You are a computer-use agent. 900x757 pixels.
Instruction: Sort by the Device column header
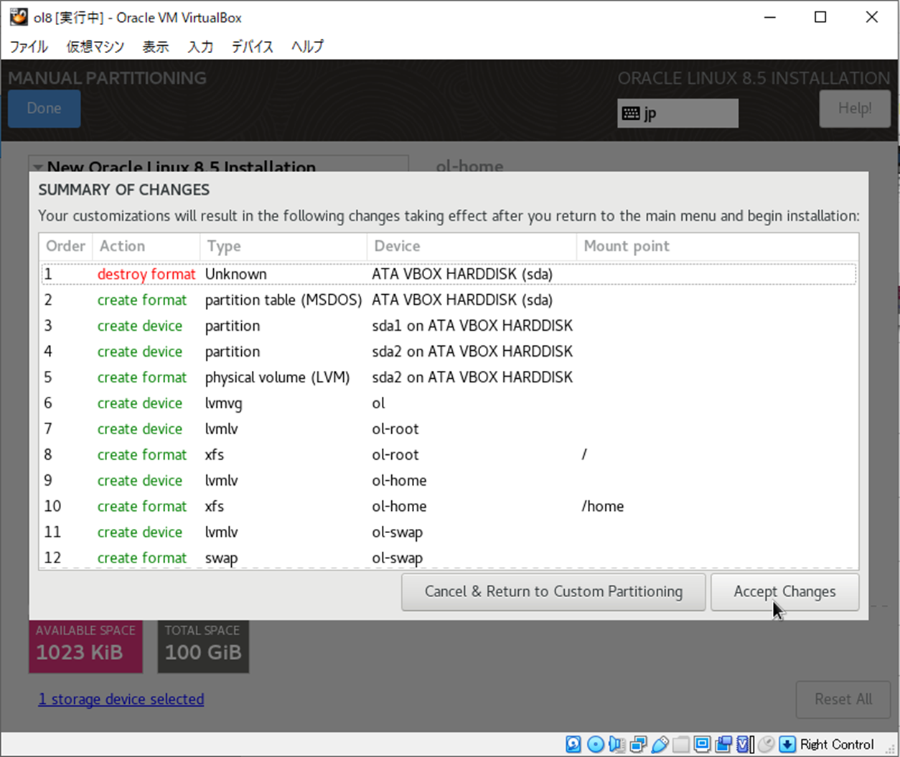tap(472, 246)
